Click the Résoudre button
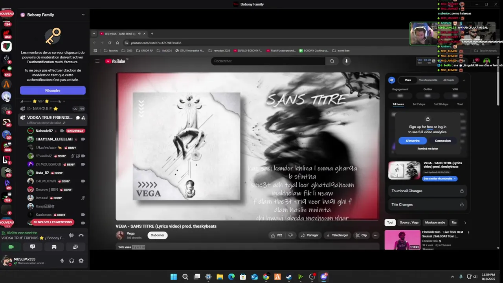 pyautogui.click(x=53, y=90)
